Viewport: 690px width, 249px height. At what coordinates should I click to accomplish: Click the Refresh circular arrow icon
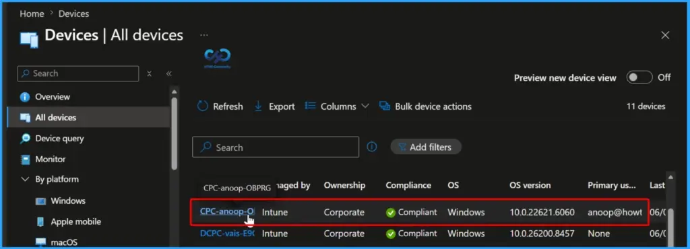202,106
